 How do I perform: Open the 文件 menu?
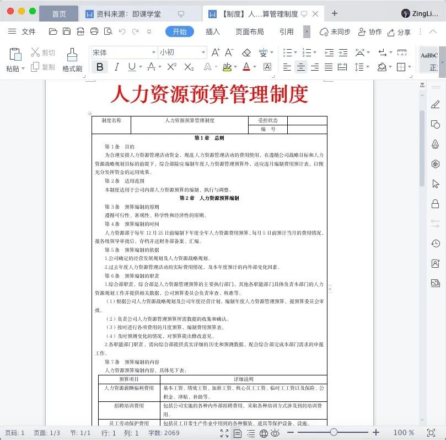click(x=29, y=31)
